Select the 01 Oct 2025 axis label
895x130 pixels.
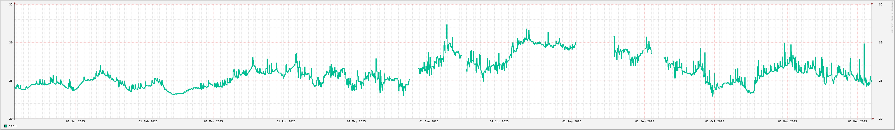(x=715, y=121)
